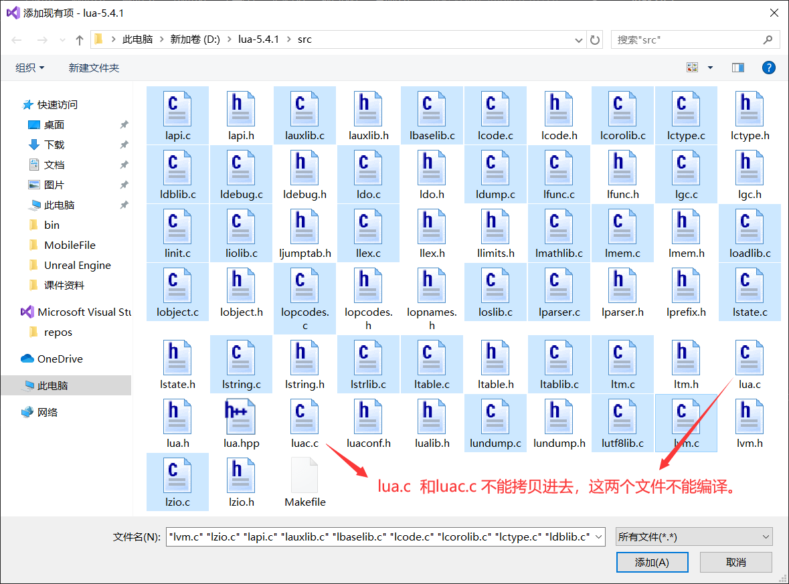Image resolution: width=789 pixels, height=584 pixels.
Task: Open the breadcrumb chevron after src
Action: (x=320, y=39)
